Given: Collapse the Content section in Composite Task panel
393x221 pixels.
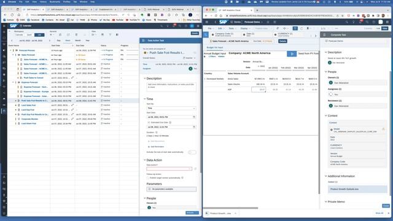Looking at the screenshot, I should (326, 116).
